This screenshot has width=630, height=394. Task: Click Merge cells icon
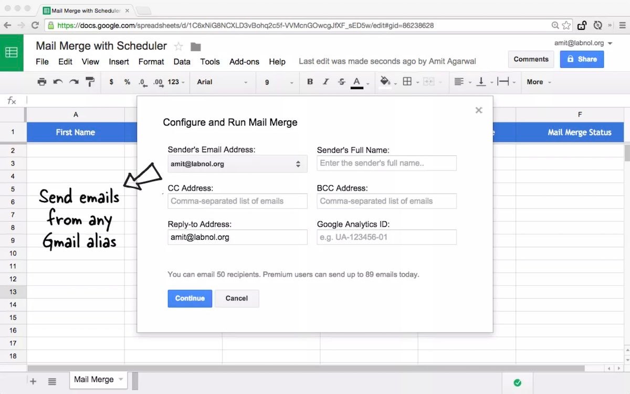[428, 82]
